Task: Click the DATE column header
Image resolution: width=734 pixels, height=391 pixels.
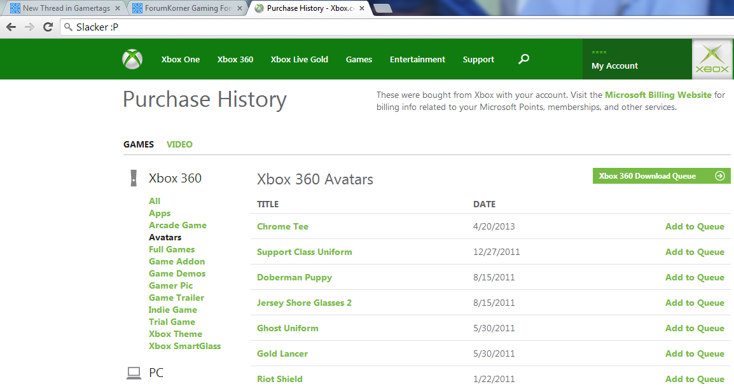Action: [x=484, y=204]
